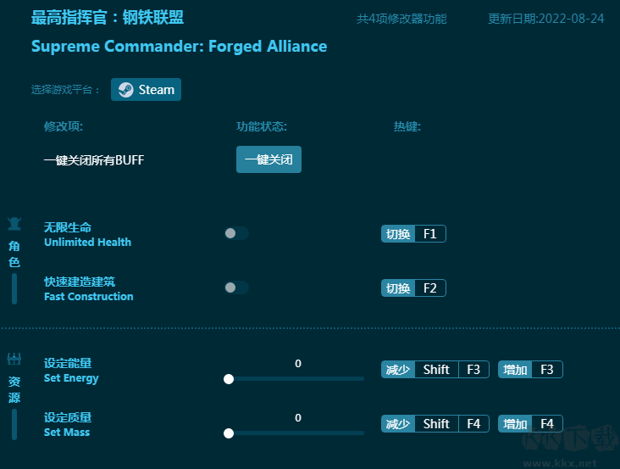Viewport: 620px width, 469px height.
Task: Click the Supreme Commander: Forged Alliance title
Action: point(179,47)
